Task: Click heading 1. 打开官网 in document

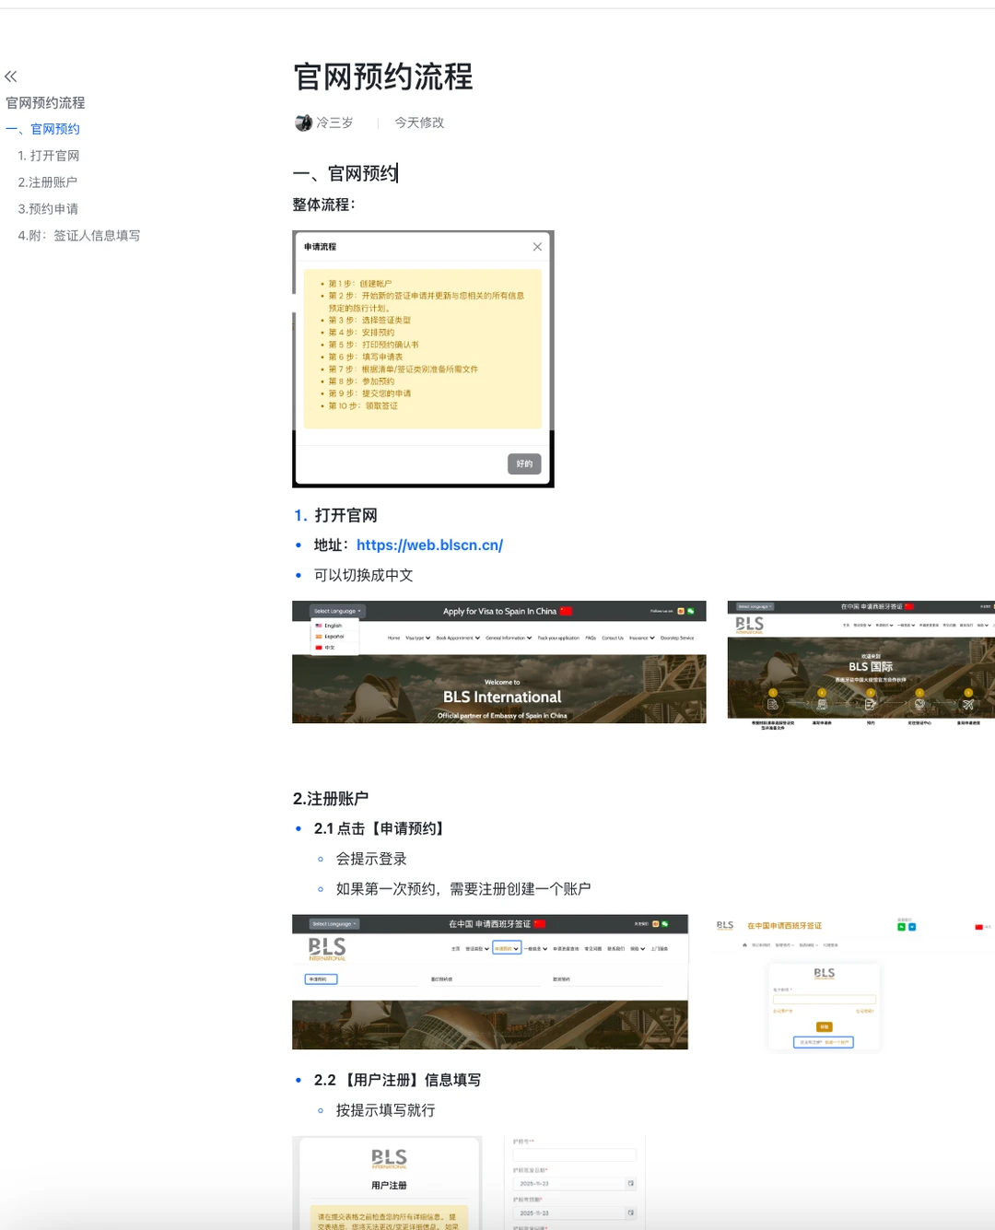Action: (x=335, y=515)
